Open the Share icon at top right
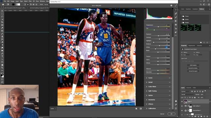 (209, 4)
